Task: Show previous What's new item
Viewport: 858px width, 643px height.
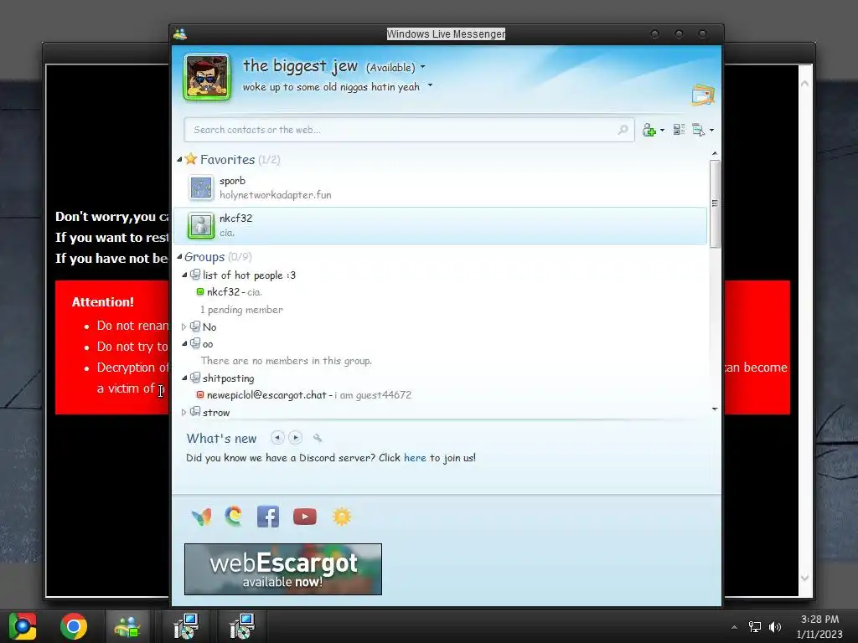Action: [277, 437]
